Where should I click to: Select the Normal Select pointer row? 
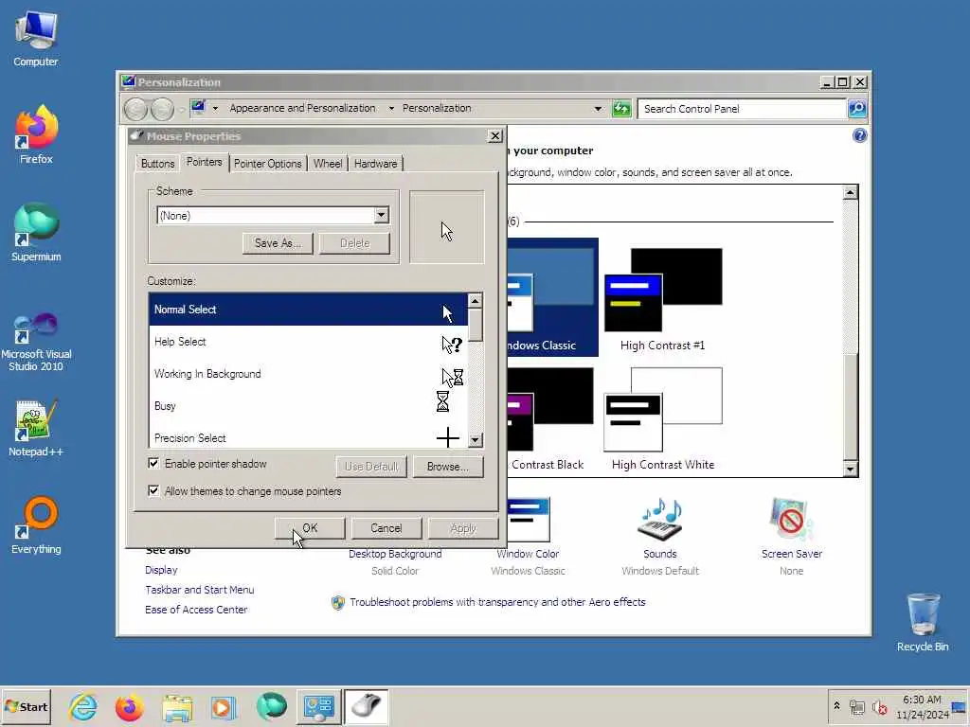tap(308, 310)
